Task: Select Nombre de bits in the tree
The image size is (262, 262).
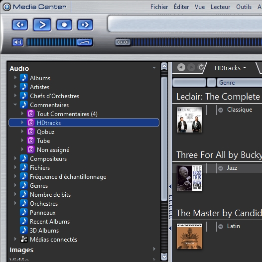Action: click(x=50, y=195)
